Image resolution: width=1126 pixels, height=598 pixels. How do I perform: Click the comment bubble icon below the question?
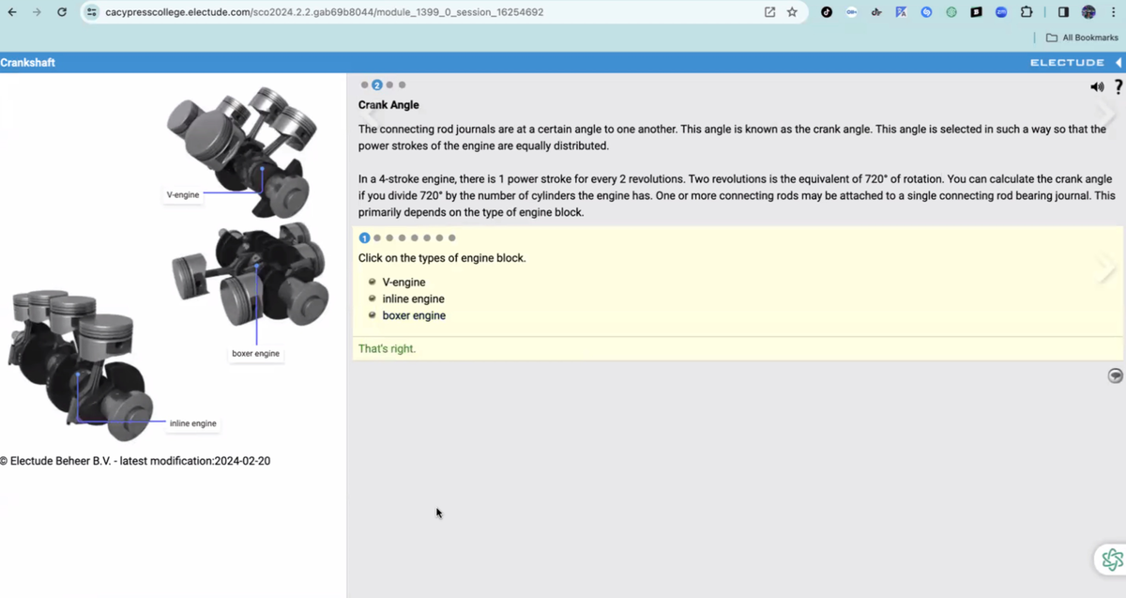(1115, 376)
